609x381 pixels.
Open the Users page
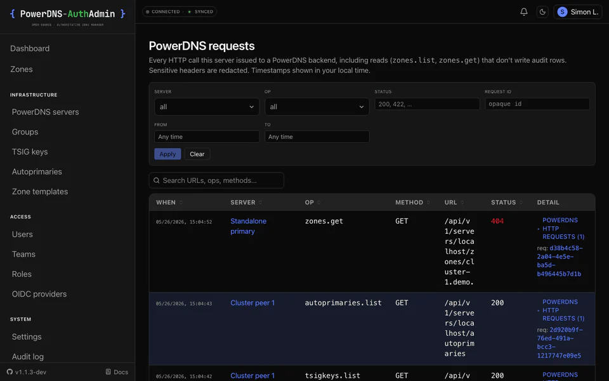pos(22,234)
